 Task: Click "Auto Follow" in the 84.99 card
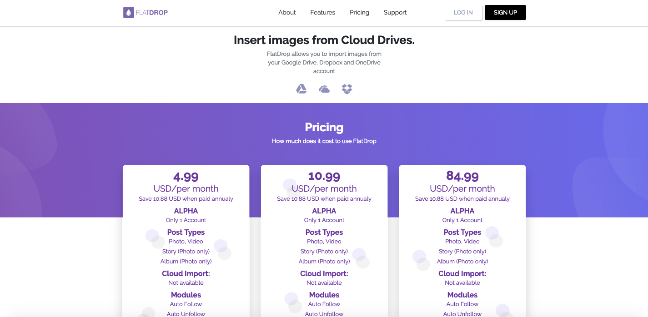pos(462,304)
